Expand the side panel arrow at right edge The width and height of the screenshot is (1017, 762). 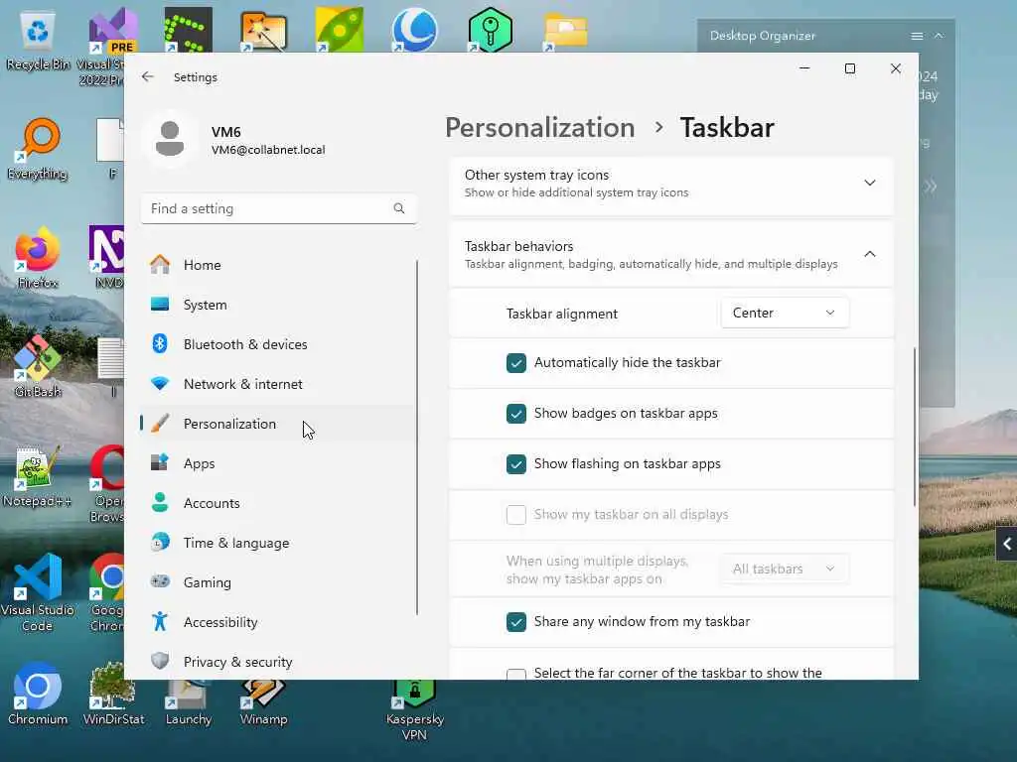tap(1007, 544)
